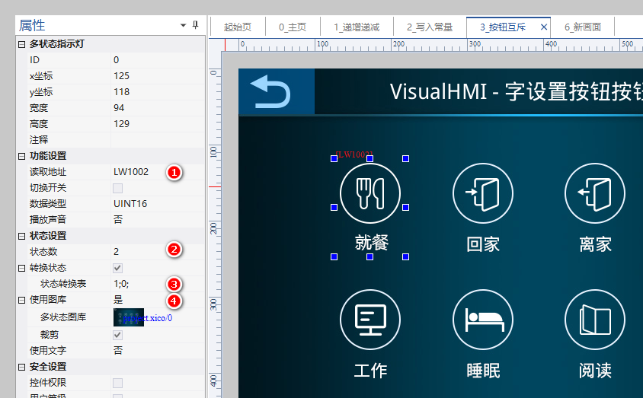Viewport: 643px width, 398px height.
Task: Enable the 控件权限 checkbox
Action: click(x=117, y=383)
